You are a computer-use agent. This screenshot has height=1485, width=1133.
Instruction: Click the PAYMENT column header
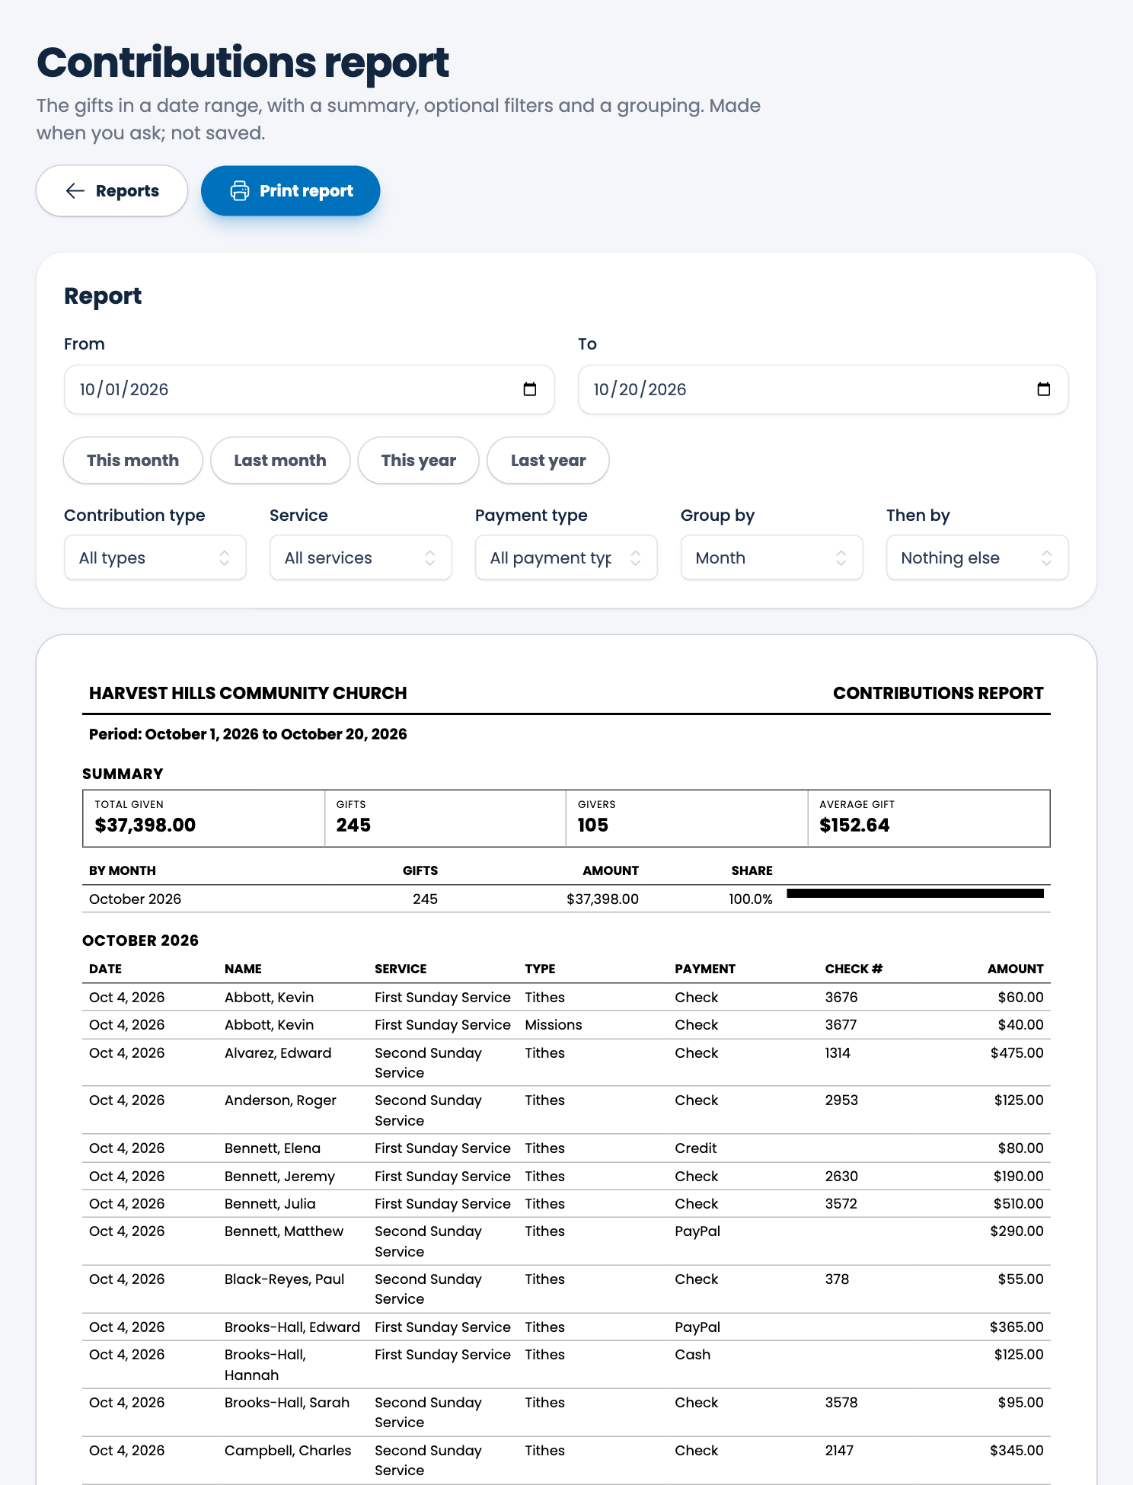coord(705,969)
